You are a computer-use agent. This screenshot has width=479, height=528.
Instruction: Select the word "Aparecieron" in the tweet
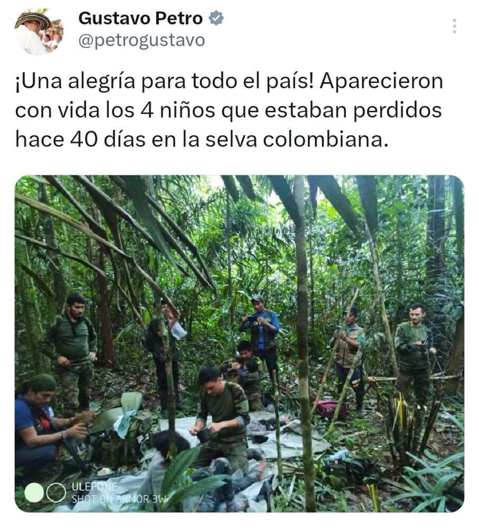[381, 81]
